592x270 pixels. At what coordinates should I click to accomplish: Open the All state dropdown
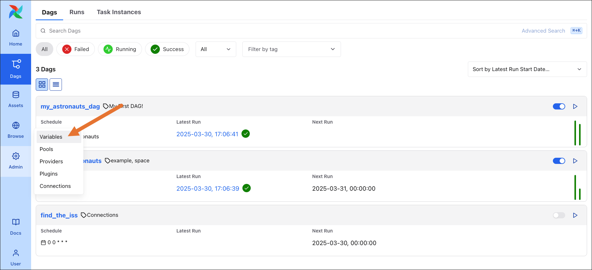pos(216,49)
